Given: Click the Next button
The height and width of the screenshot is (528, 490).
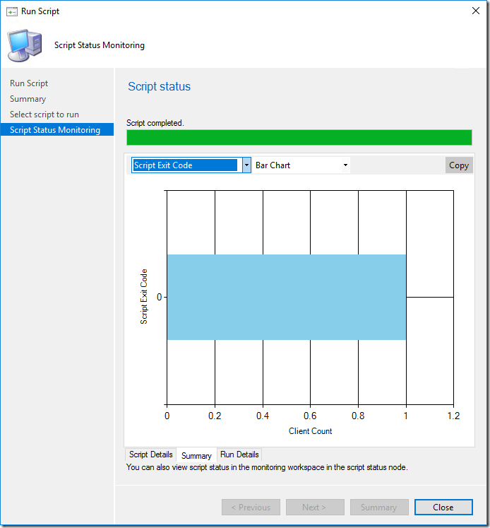Looking at the screenshot, I should [314, 507].
